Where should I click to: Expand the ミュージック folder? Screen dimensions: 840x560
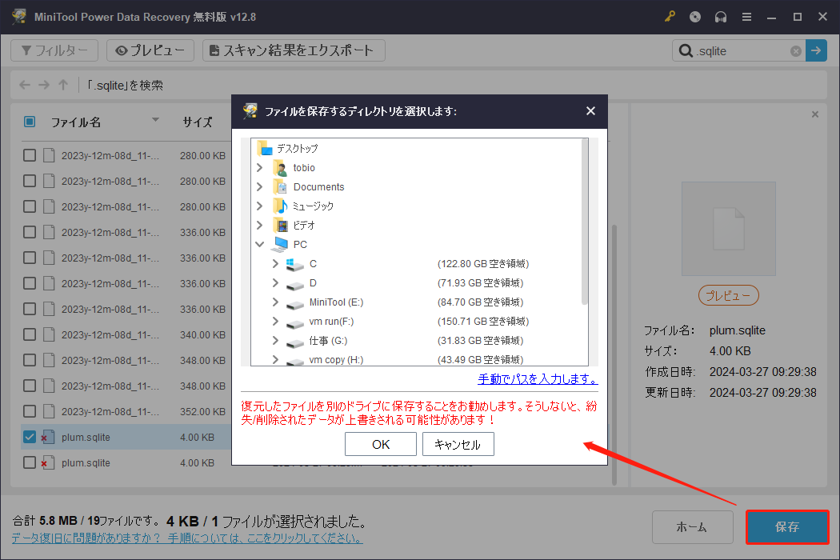coord(258,205)
